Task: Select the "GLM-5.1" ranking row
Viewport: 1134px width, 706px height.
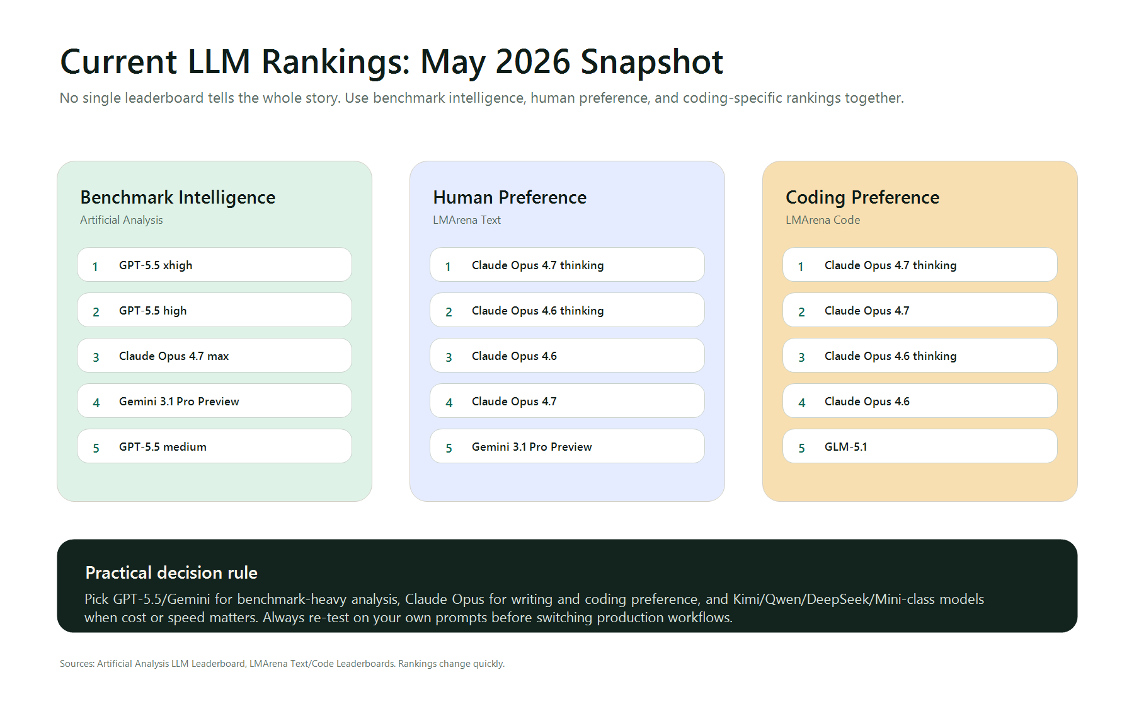Action: pos(920,446)
